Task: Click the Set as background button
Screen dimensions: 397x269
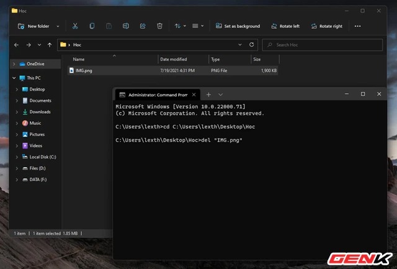Action: (238, 26)
